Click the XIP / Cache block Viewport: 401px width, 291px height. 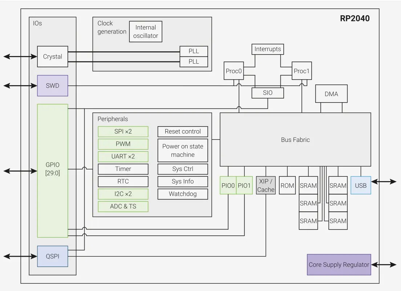266,186
